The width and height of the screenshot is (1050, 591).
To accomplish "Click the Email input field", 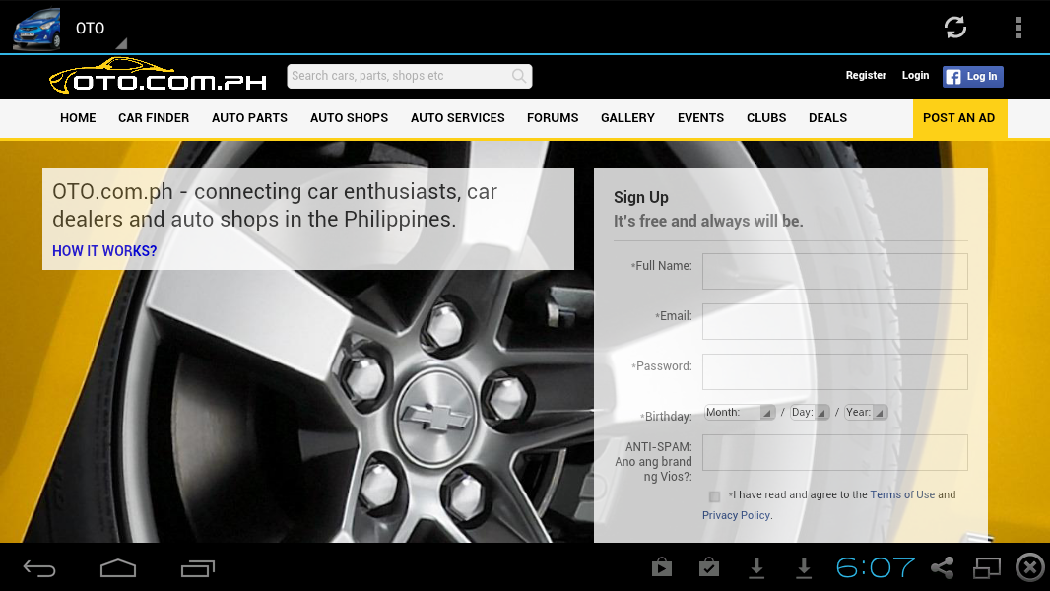I will (834, 321).
